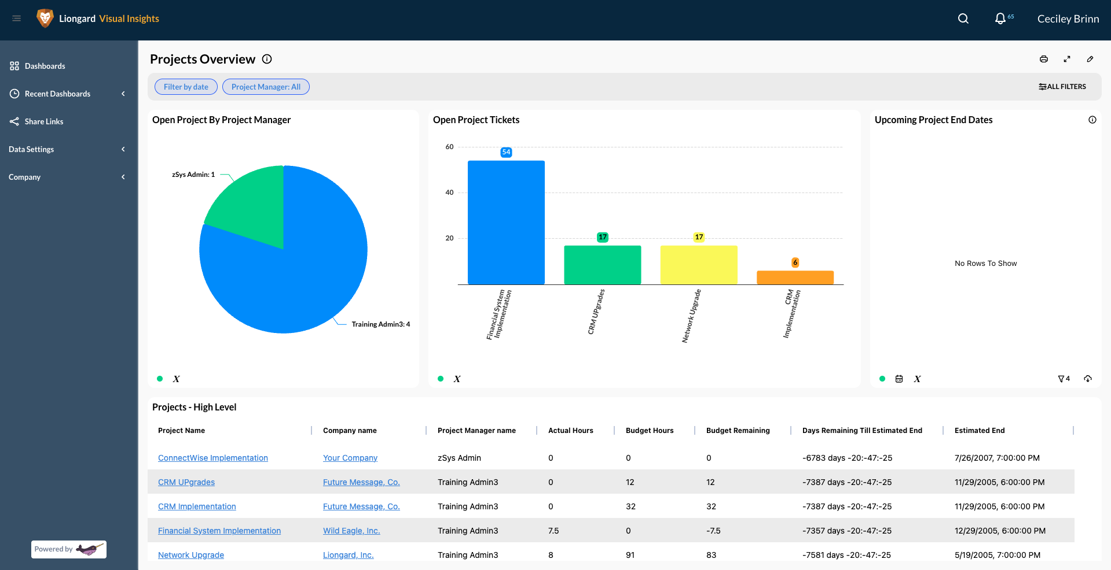1111x570 pixels.
Task: Click green status dot under pie chart
Action: pyautogui.click(x=160, y=379)
